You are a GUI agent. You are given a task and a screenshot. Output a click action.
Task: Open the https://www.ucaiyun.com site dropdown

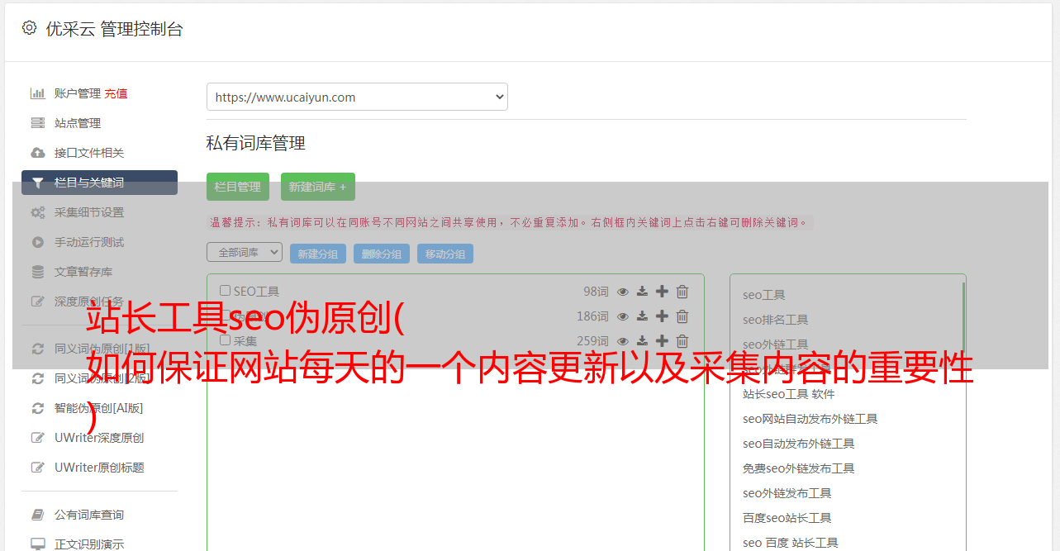point(357,97)
